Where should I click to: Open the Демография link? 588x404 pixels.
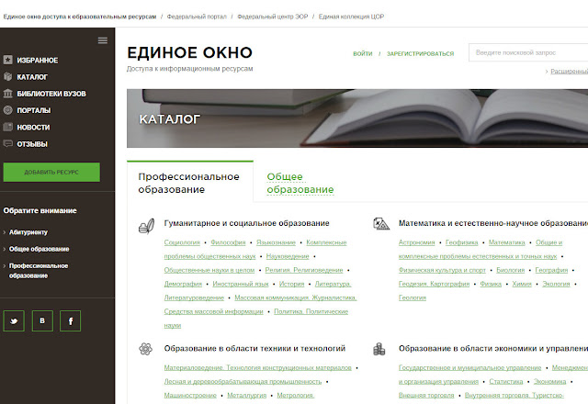coord(183,284)
